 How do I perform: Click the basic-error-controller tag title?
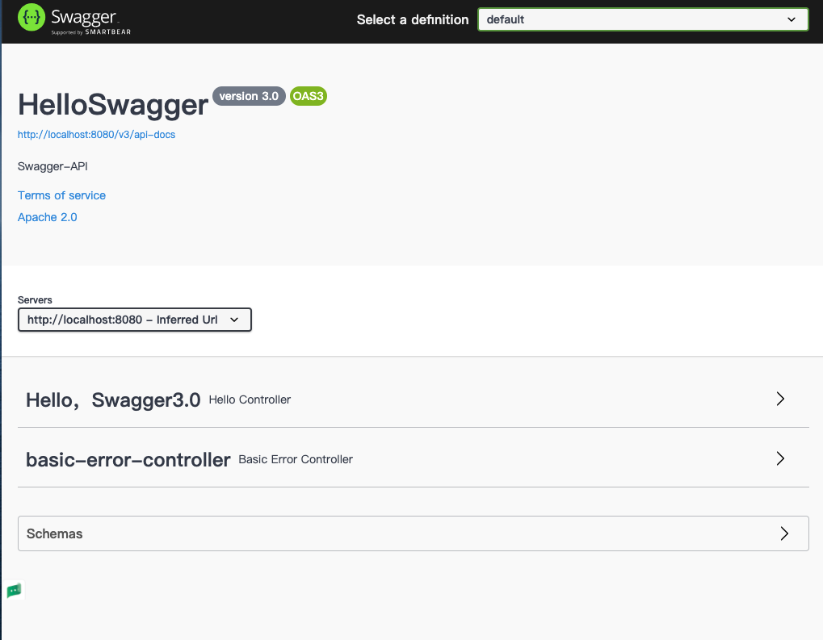tap(128, 459)
